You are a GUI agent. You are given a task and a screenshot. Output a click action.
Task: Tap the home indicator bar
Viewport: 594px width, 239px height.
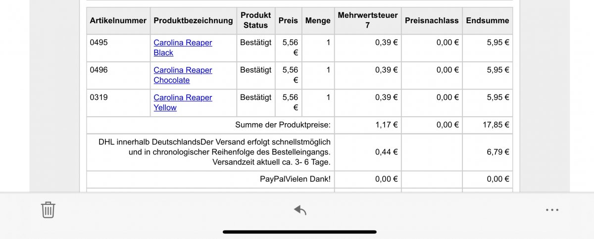tap(299, 232)
